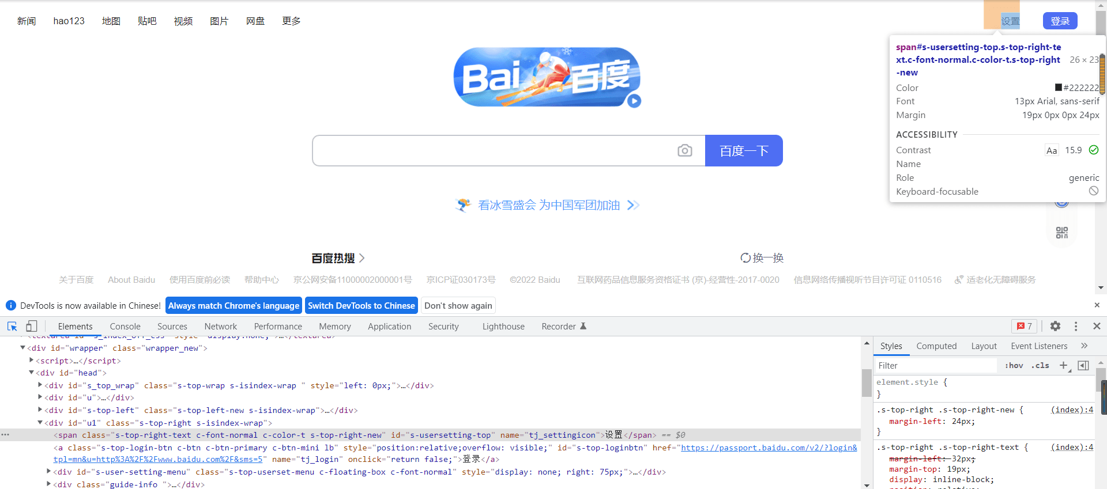1107x489 pixels.
Task: Expand the guide-info div node
Action: (x=48, y=484)
